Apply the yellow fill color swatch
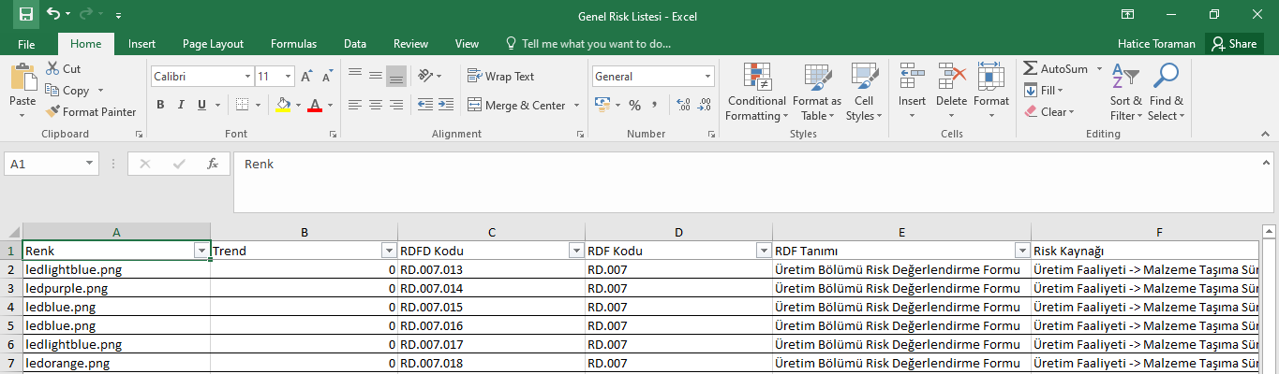The height and width of the screenshot is (374, 1279). (x=282, y=106)
